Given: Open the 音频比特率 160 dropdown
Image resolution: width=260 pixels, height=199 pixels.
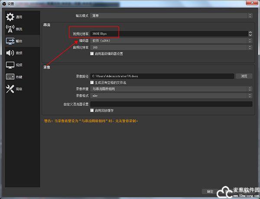Looking at the screenshot, I should point(171,47).
